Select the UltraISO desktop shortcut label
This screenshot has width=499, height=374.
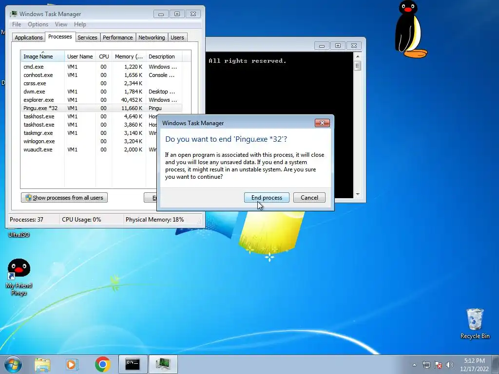(x=19, y=235)
